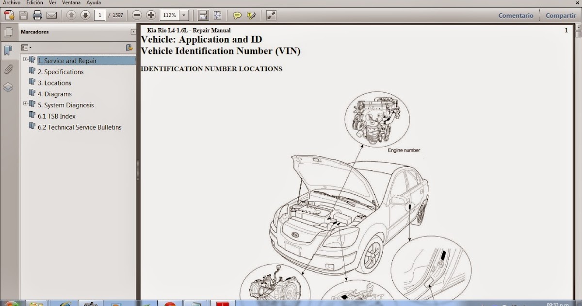Viewport: 582px width, 306px height.
Task: Open the Ayuda menu
Action: (94, 2)
